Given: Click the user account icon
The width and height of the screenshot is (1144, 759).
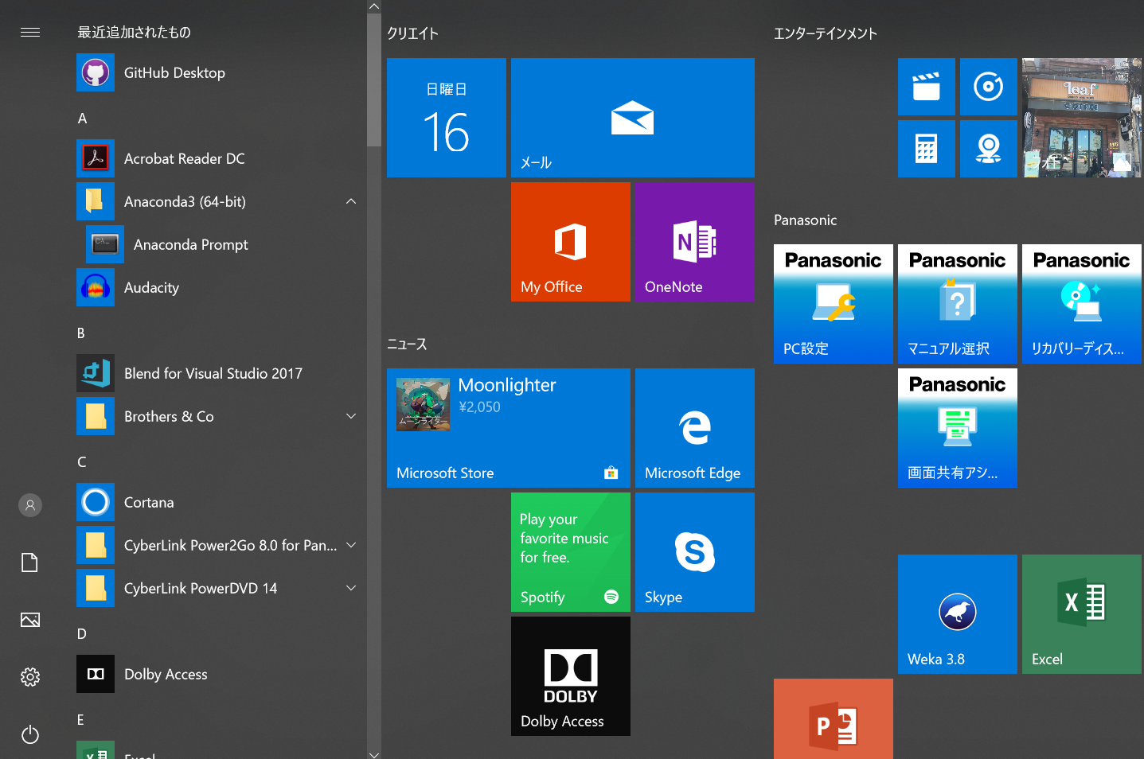Looking at the screenshot, I should (x=30, y=505).
